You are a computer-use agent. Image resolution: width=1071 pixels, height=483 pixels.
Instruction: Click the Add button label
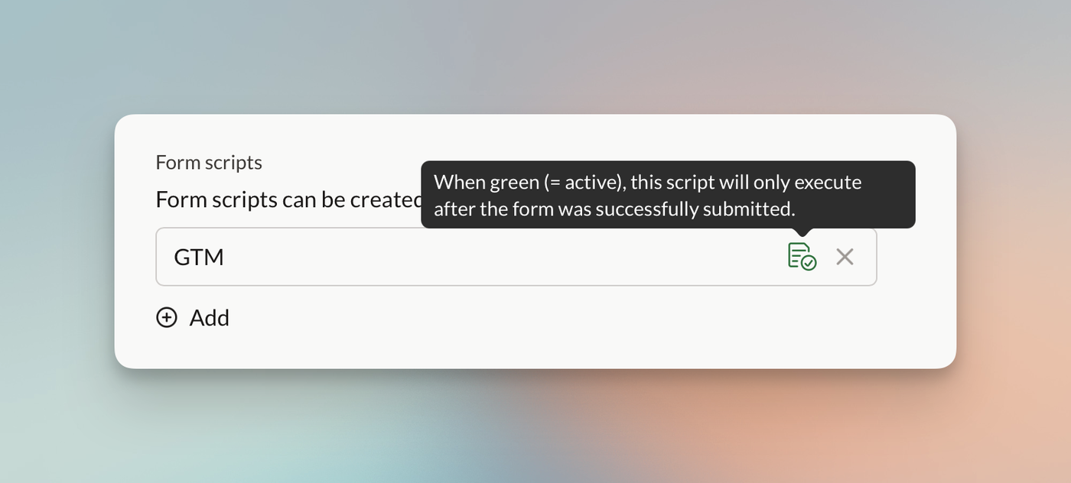209,317
